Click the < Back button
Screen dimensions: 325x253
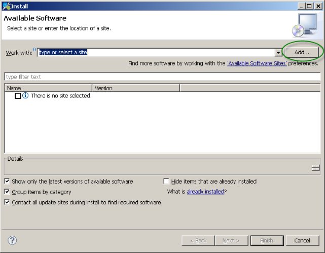[198, 240]
